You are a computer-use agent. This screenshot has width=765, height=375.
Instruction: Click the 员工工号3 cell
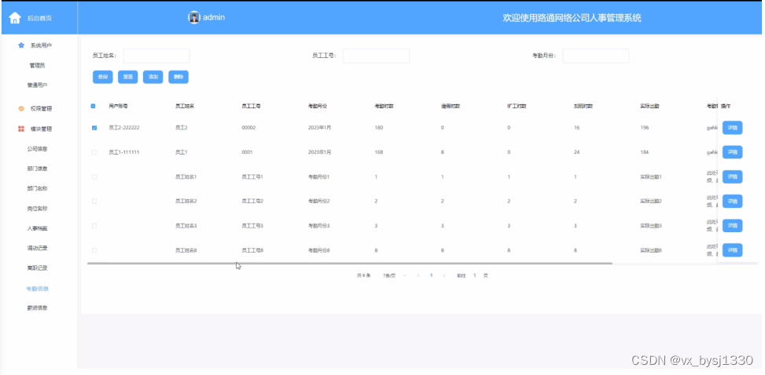[252, 226]
